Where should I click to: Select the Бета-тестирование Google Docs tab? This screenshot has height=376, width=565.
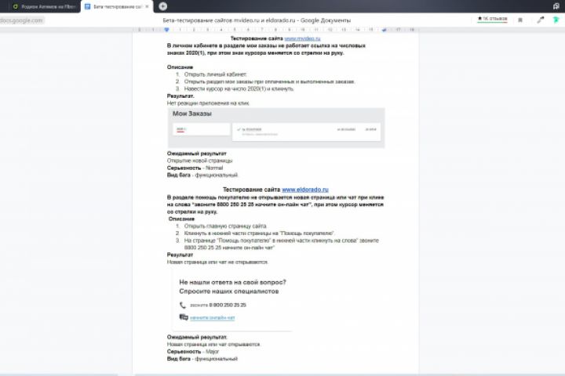(115, 6)
